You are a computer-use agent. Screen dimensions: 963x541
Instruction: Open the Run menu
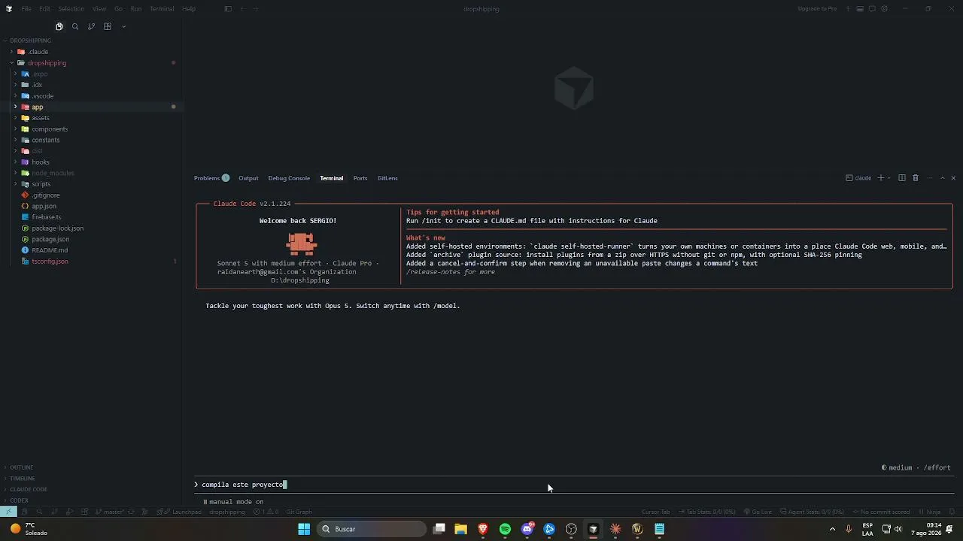coord(136,9)
